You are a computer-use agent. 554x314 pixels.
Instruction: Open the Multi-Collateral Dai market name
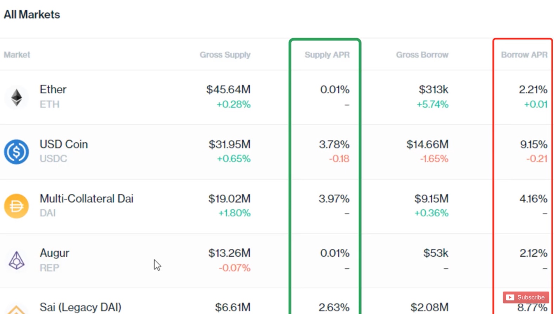pyautogui.click(x=86, y=198)
